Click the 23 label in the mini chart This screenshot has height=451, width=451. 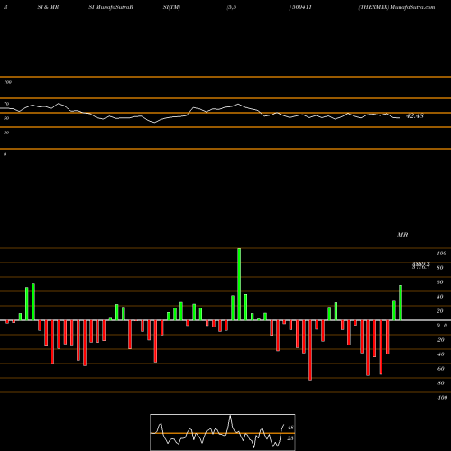[x=290, y=438]
